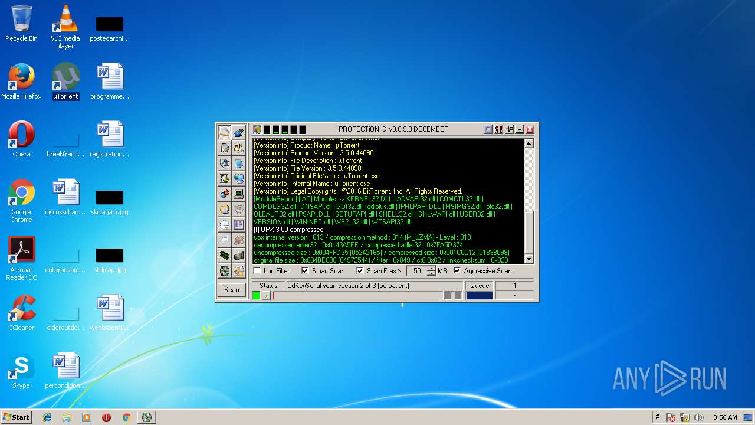Select the registration Word document on desktop
Image resolution: width=755 pixels, height=425 pixels.
point(110,139)
